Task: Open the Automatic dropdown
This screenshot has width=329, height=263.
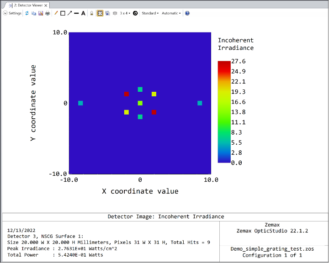Action: 171,13
